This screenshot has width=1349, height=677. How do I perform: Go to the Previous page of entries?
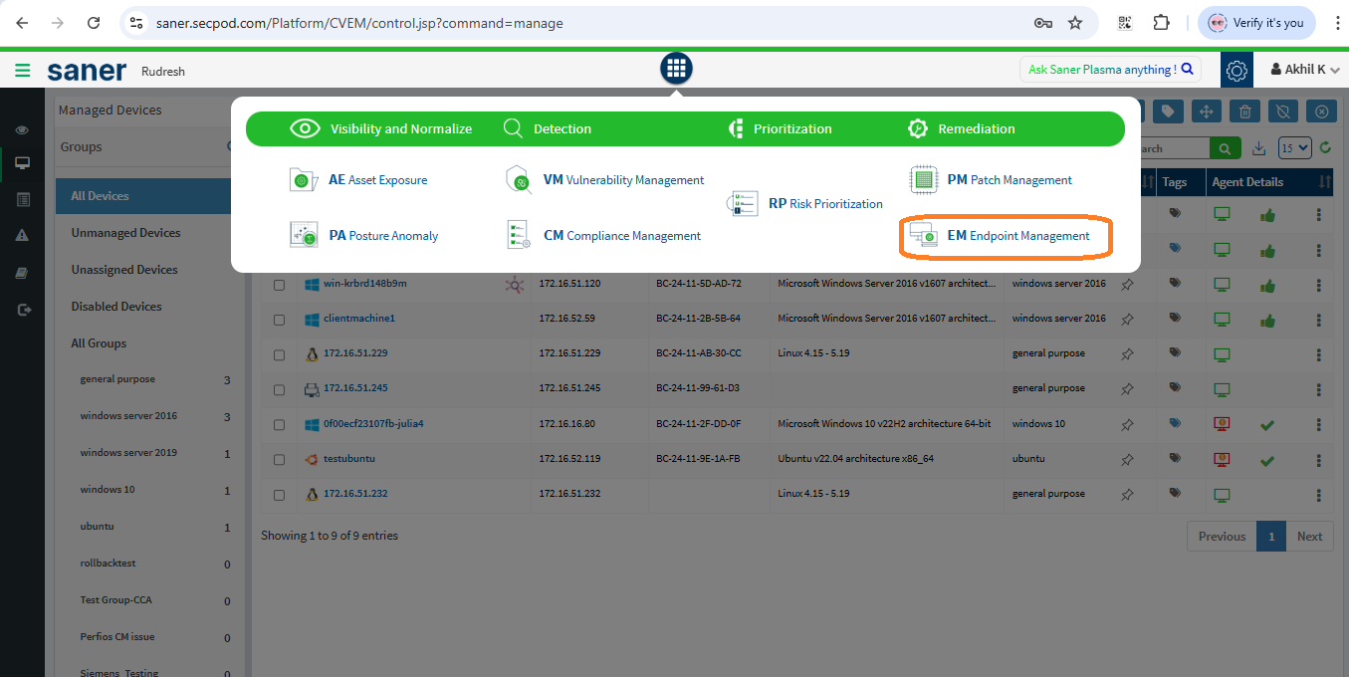coord(1222,537)
